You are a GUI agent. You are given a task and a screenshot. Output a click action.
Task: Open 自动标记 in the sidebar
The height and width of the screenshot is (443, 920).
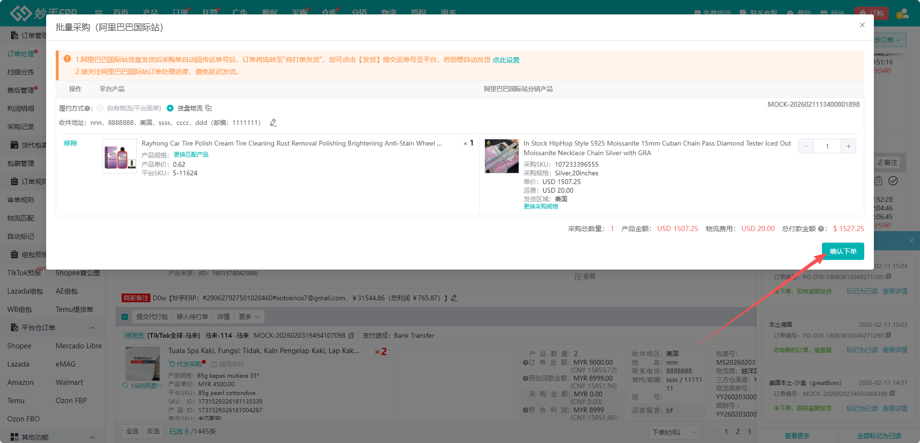[21, 236]
